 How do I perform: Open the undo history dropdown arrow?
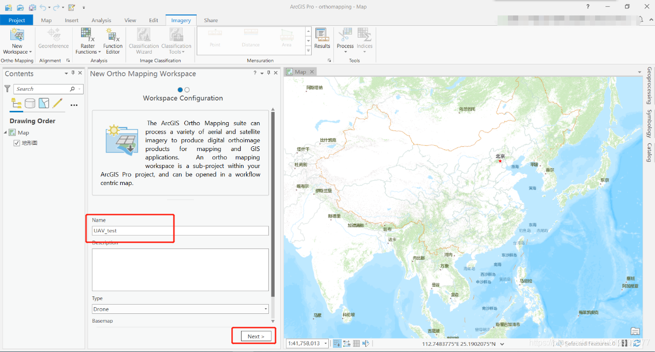tap(49, 8)
